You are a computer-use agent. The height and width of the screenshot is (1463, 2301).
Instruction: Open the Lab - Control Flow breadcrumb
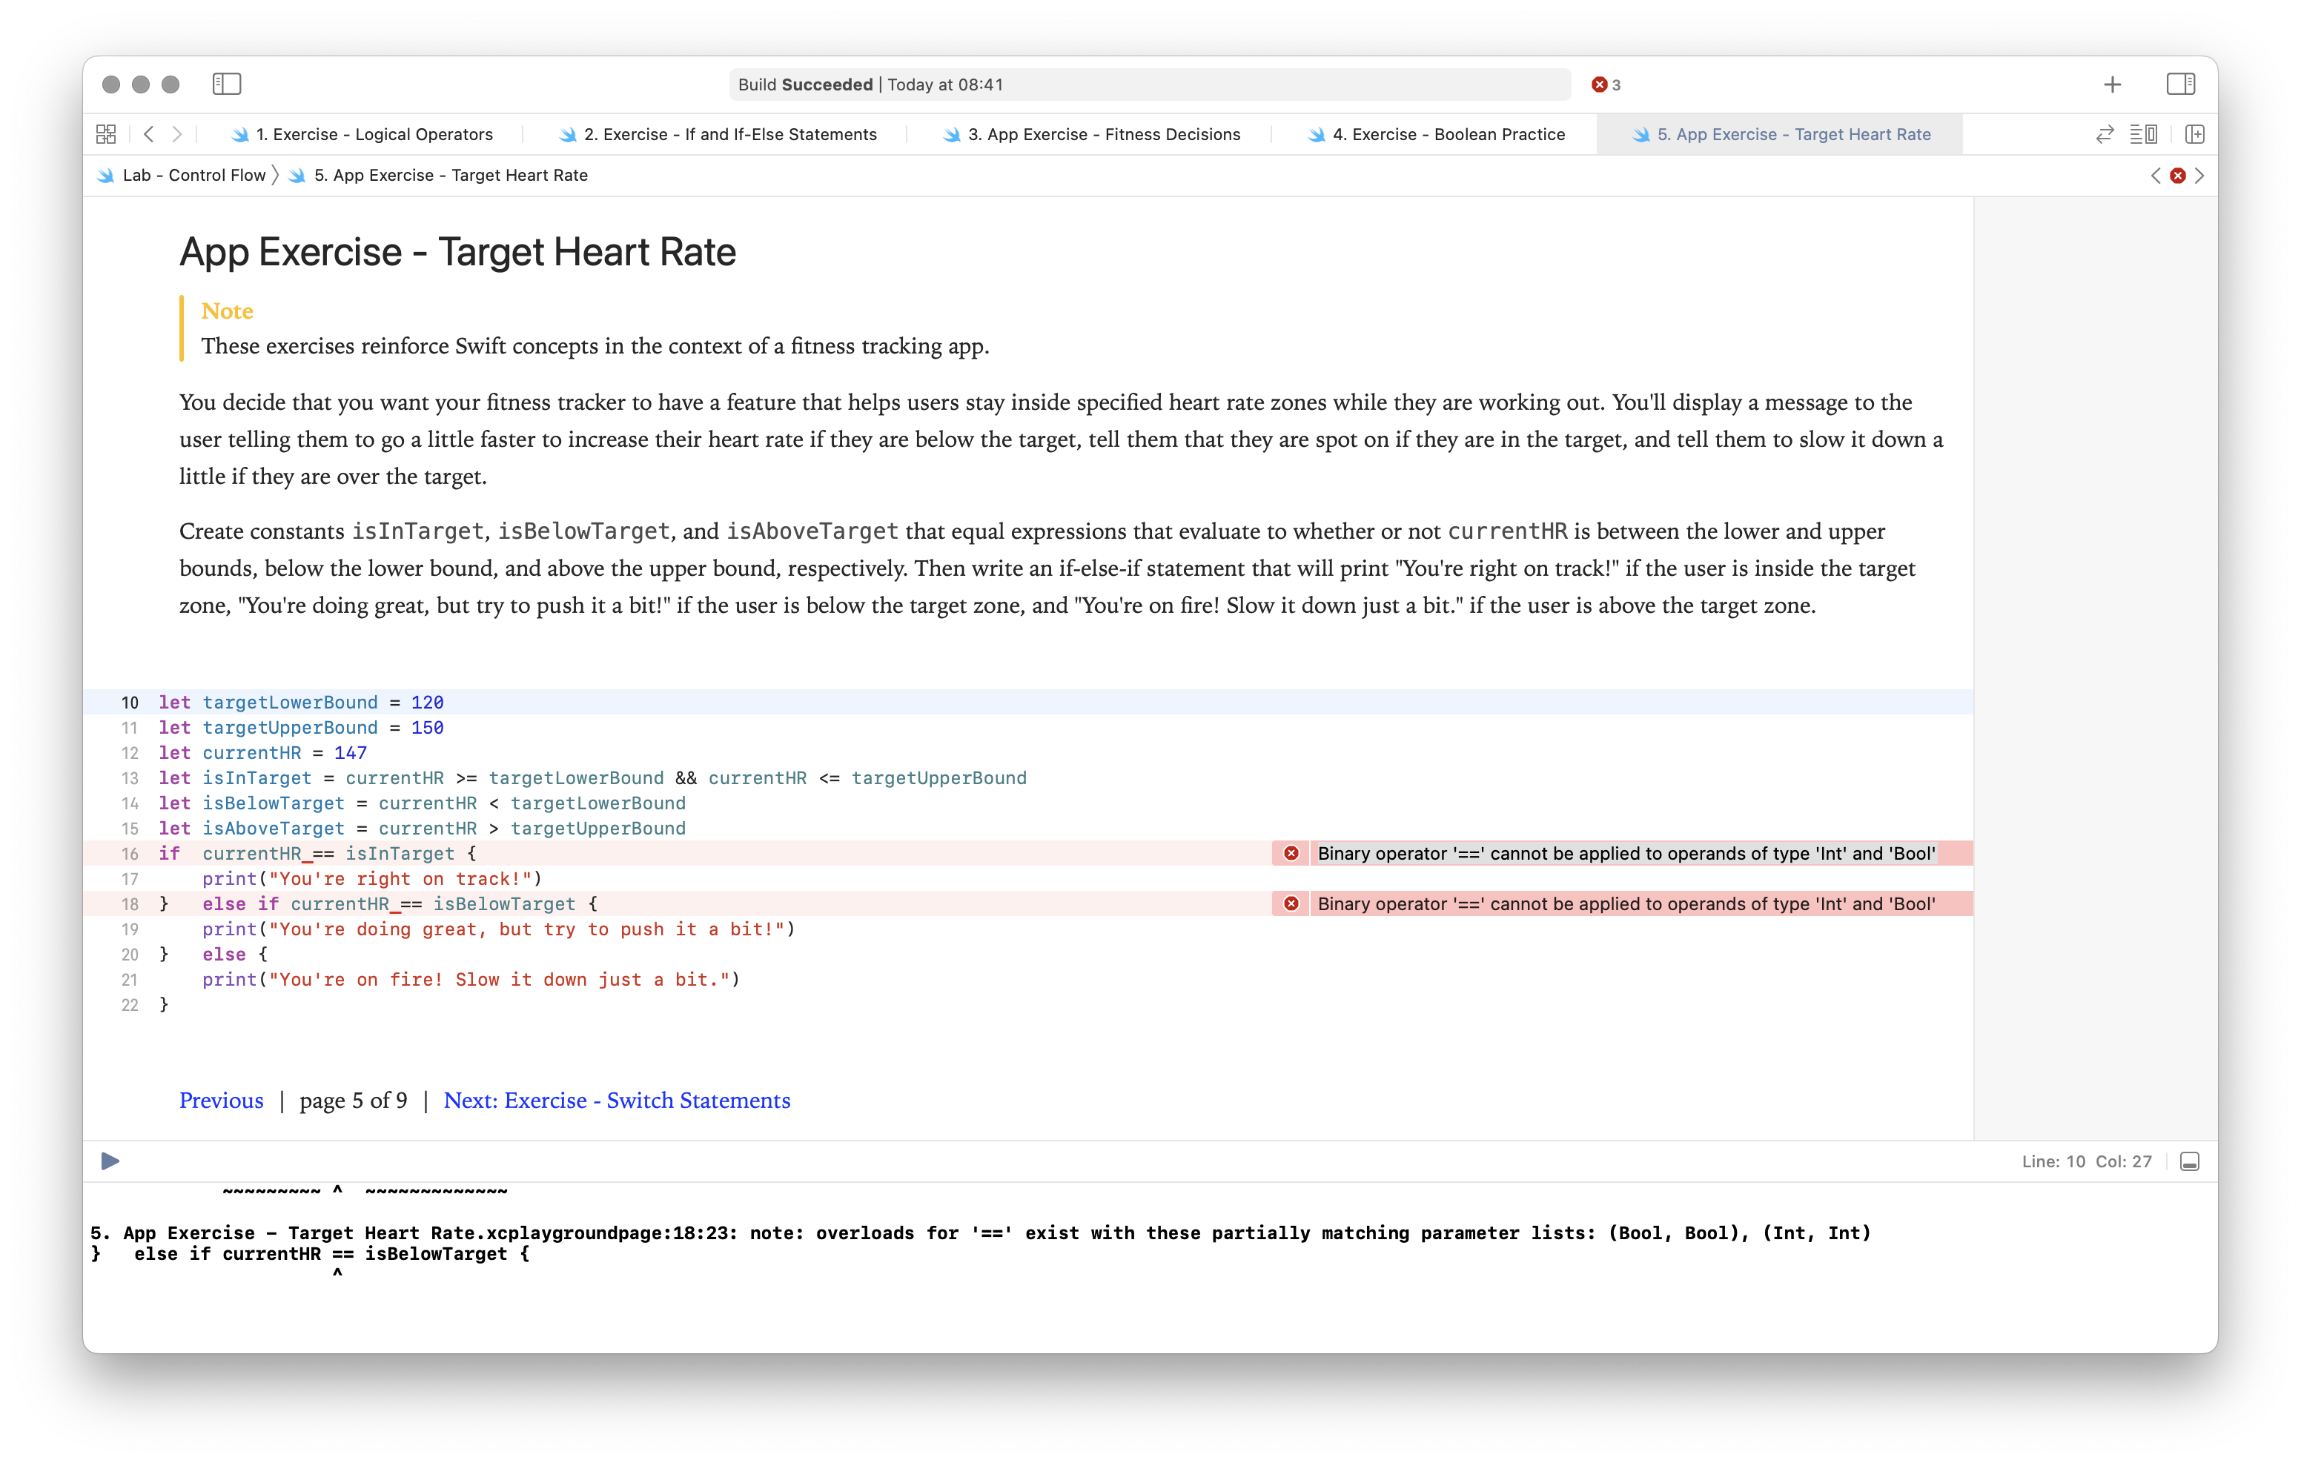coord(193,176)
